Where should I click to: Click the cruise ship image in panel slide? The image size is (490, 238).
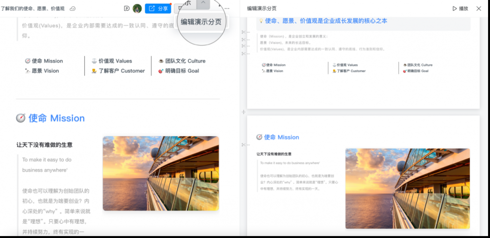click(408, 189)
